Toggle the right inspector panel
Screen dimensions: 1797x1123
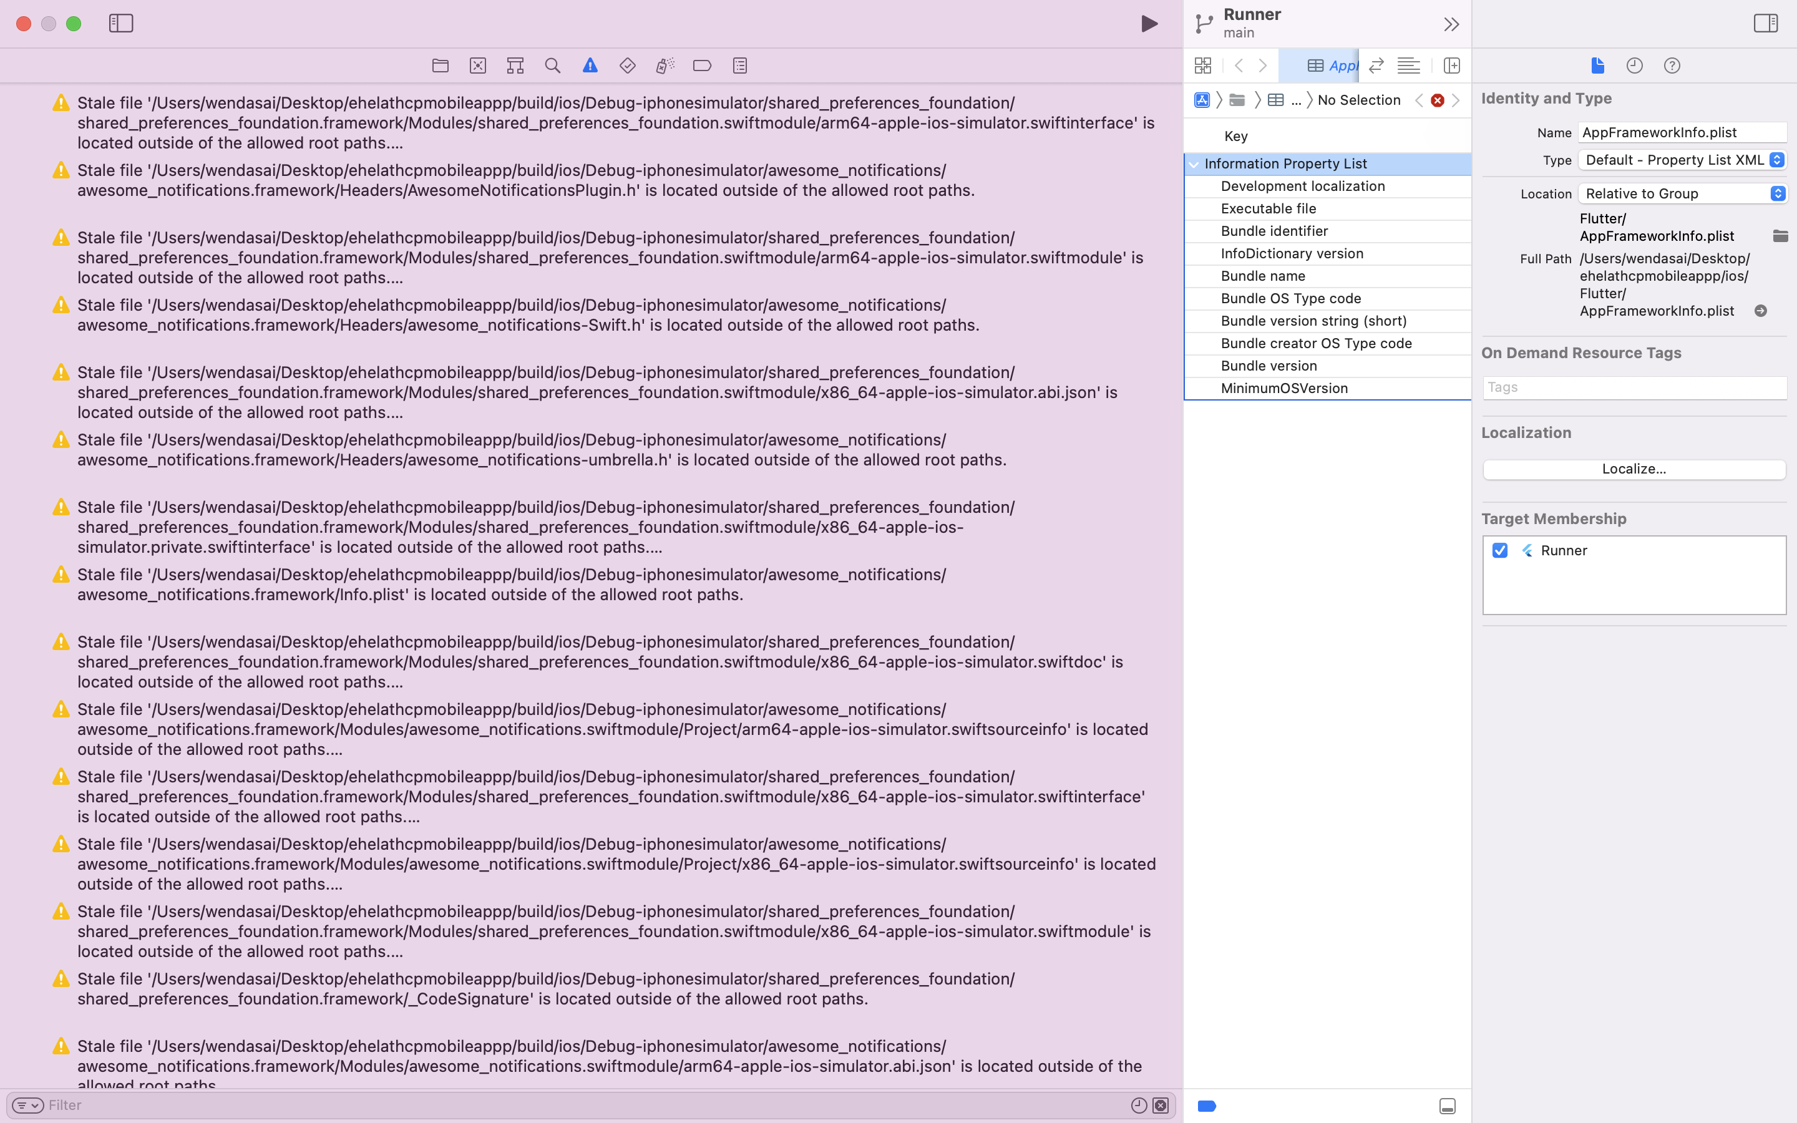(1765, 23)
